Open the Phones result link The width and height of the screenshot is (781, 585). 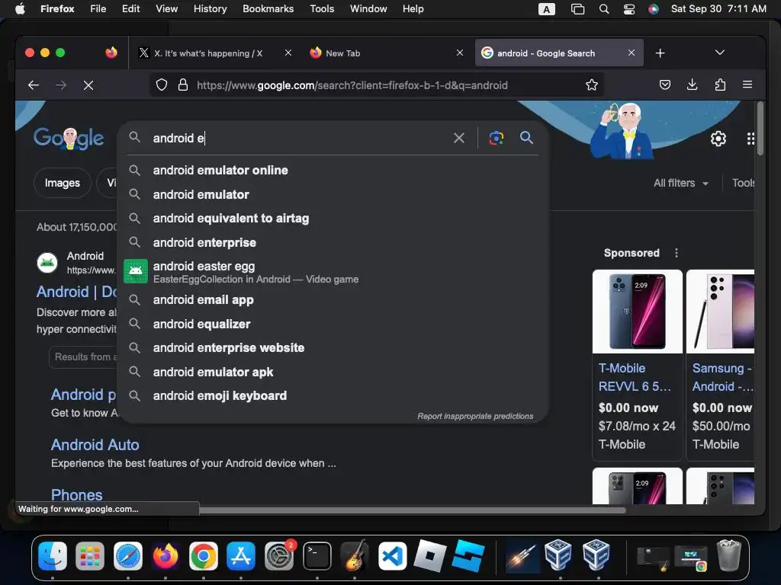pos(77,494)
